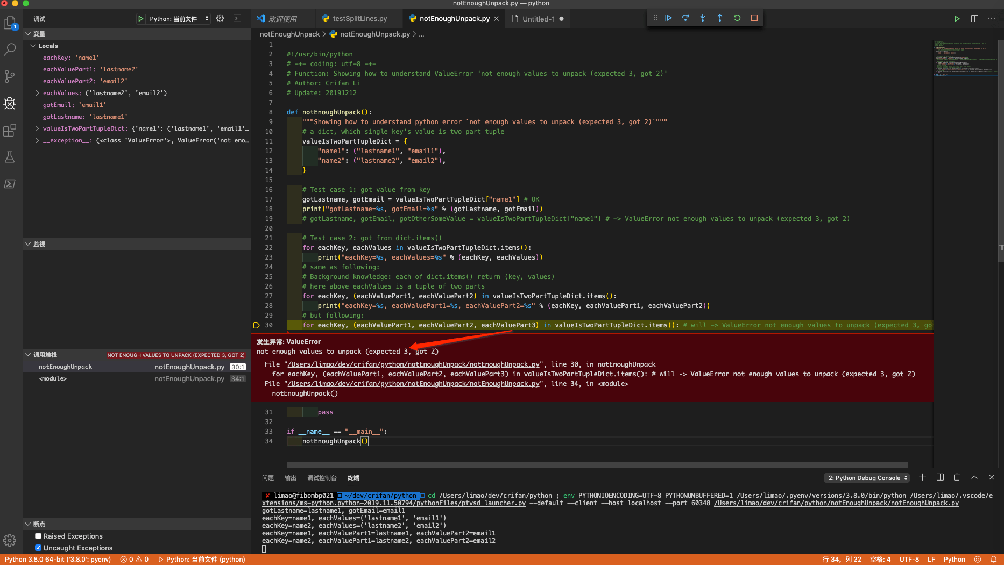Screen dimensions: 1004x566
Task: Open the 问题 problems panel tab
Action: (268, 478)
